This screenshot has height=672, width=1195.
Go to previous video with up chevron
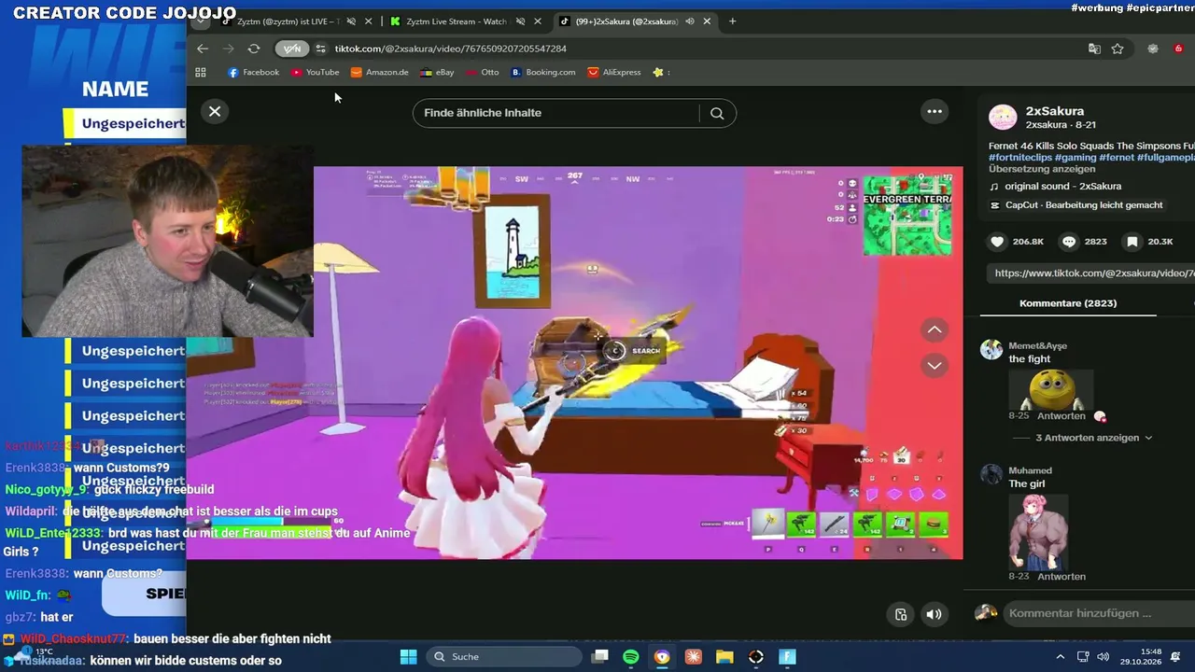935,329
